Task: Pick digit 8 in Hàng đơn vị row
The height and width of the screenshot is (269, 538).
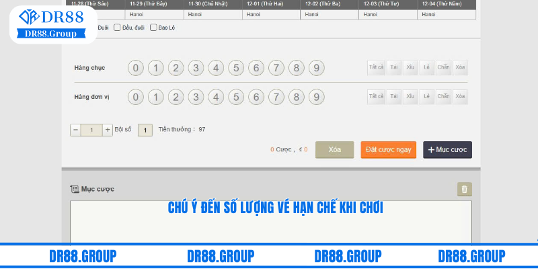Action: pyautogui.click(x=297, y=97)
